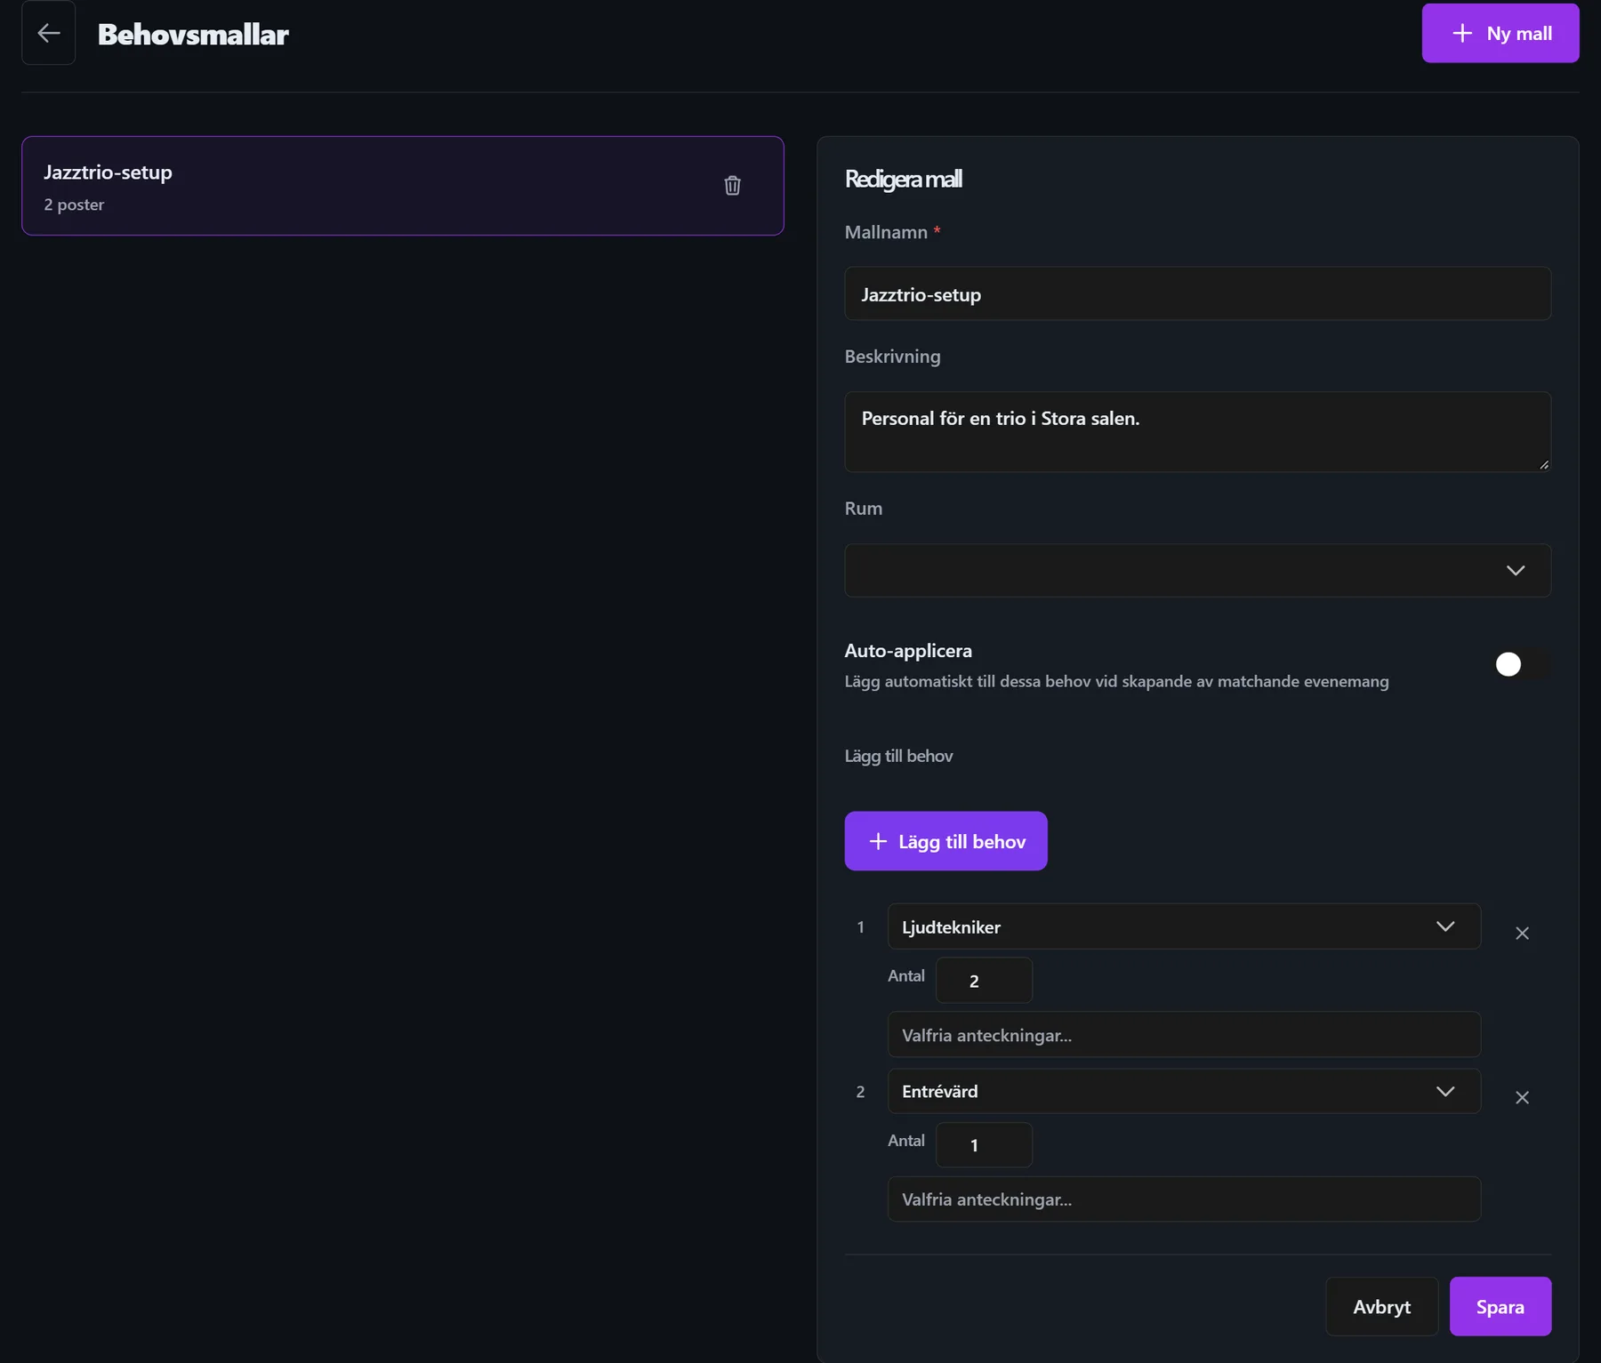Add a need with Lägg till behov button

(945, 841)
